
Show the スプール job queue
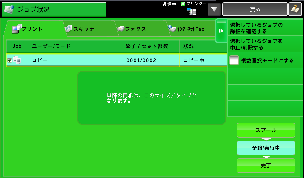pyautogui.click(x=266, y=130)
